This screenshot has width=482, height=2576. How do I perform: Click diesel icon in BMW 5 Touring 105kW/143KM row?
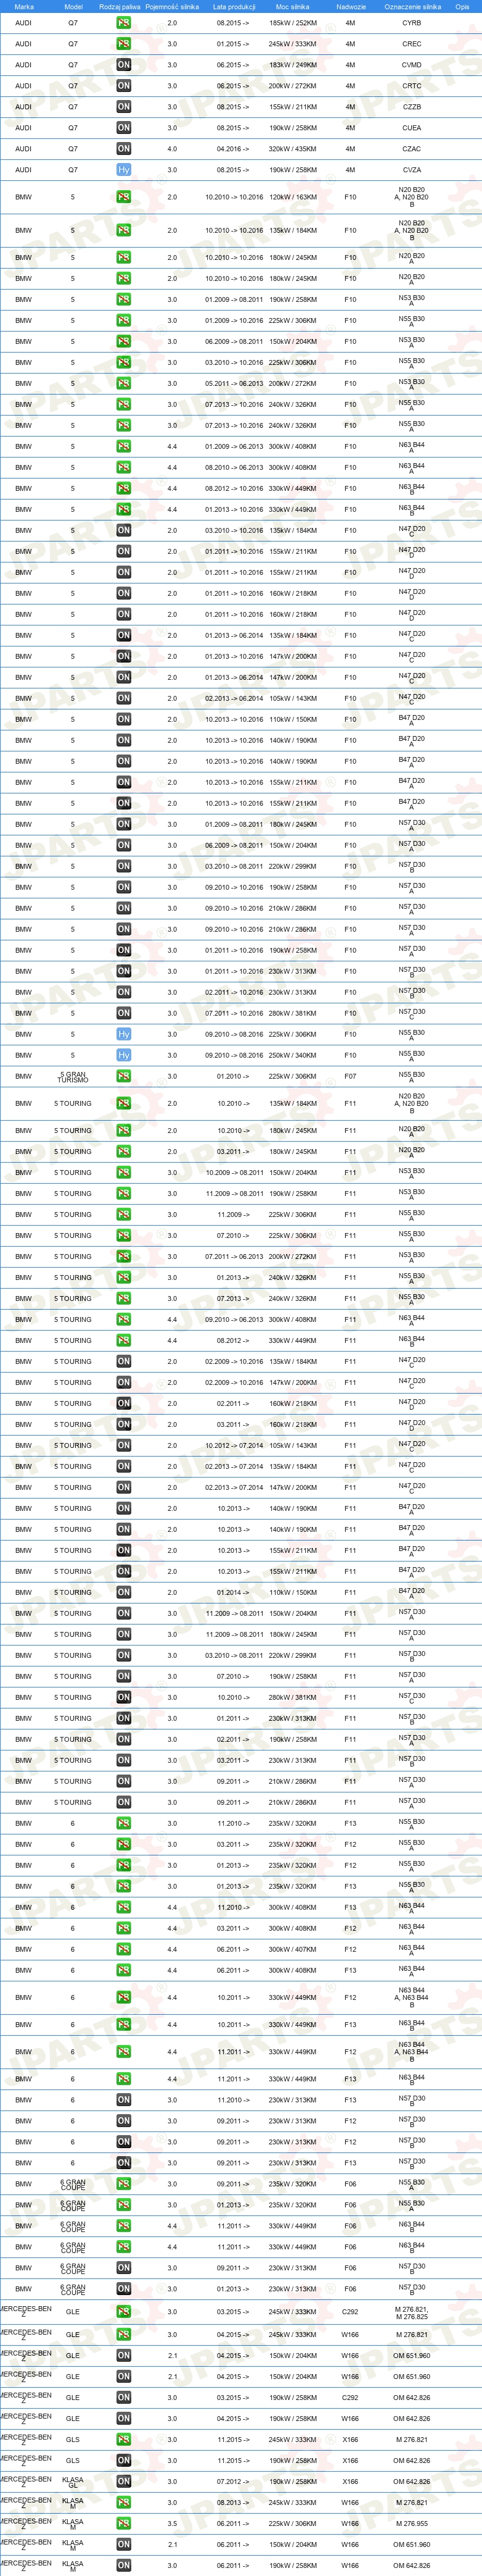tap(124, 1445)
